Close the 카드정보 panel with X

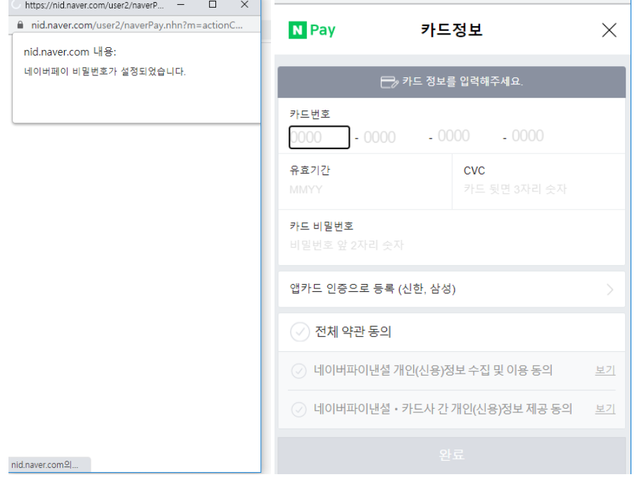tap(609, 30)
